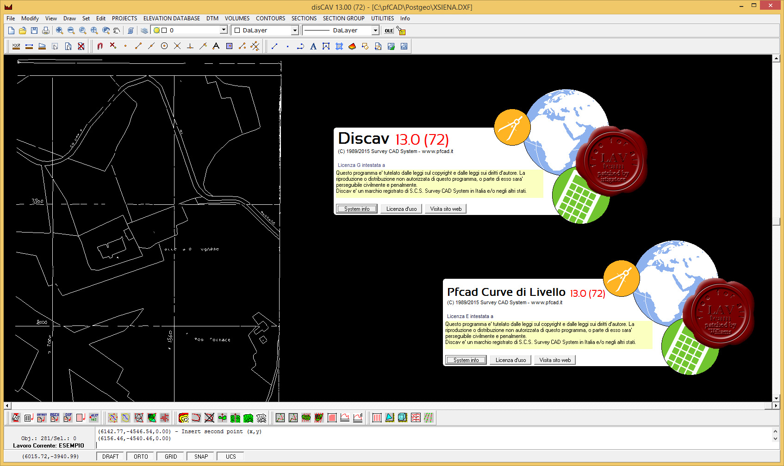Click the black text A icon
Image resolution: width=784 pixels, height=466 pixels.
pos(216,46)
